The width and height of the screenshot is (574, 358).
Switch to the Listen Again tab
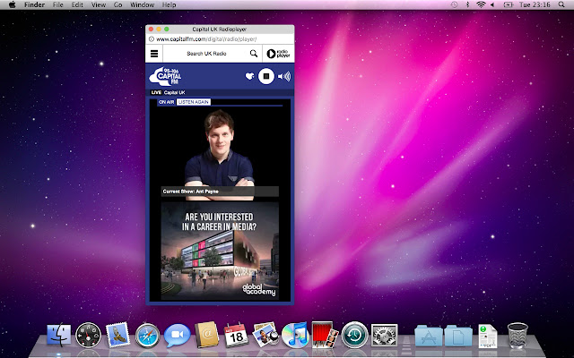pos(193,103)
